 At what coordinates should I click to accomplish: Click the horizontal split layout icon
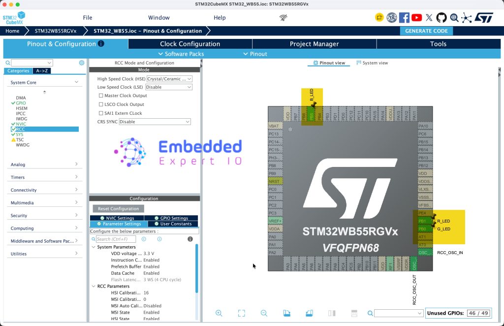pyautogui.click(x=354, y=313)
